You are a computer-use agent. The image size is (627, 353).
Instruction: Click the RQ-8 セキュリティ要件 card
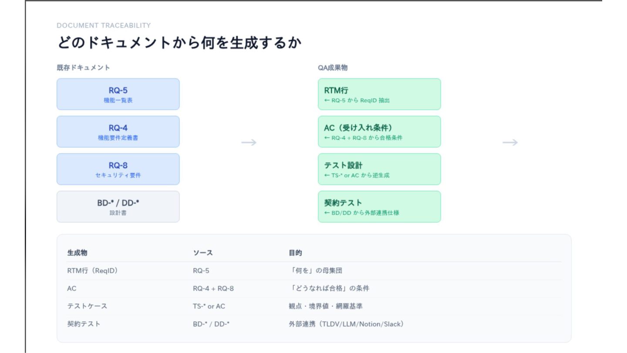[x=118, y=169]
